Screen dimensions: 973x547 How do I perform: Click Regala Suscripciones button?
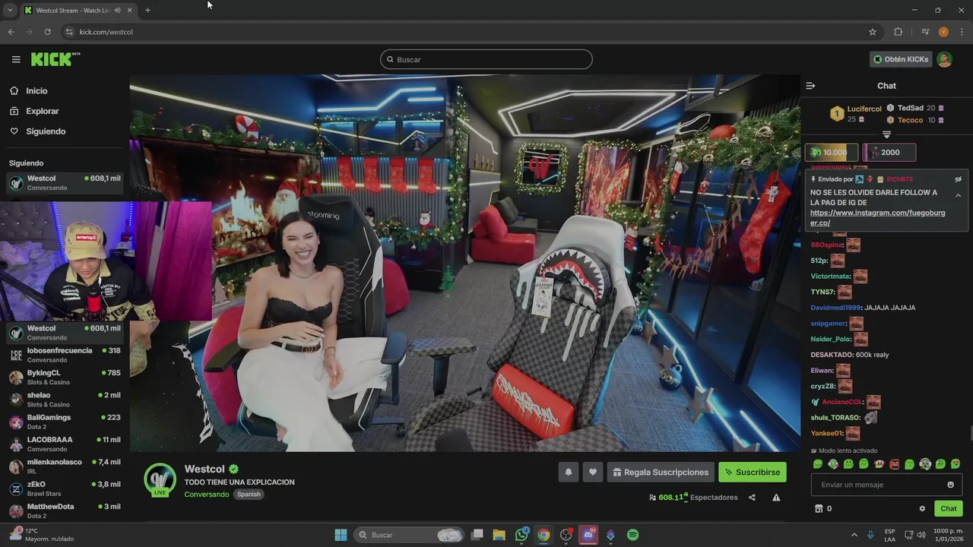661,472
